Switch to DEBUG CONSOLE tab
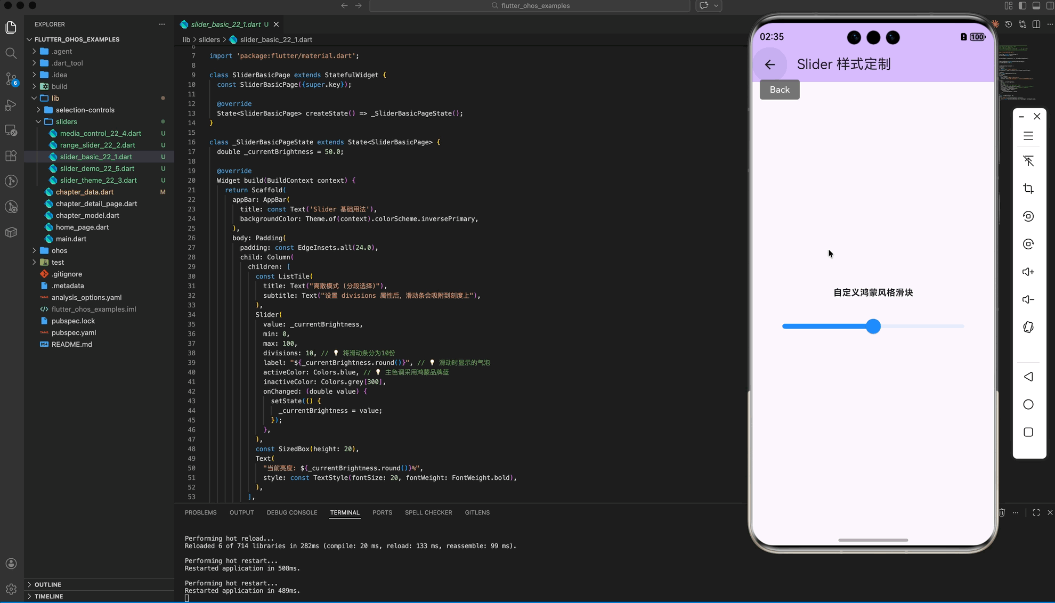Image resolution: width=1055 pixels, height=603 pixels. click(292, 512)
